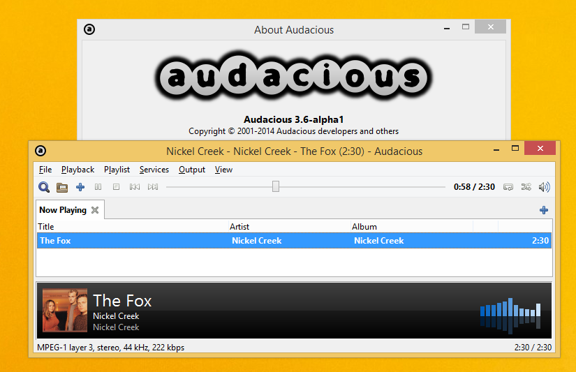576x372 pixels.
Task: Click the seek slider handle
Action: click(x=276, y=186)
